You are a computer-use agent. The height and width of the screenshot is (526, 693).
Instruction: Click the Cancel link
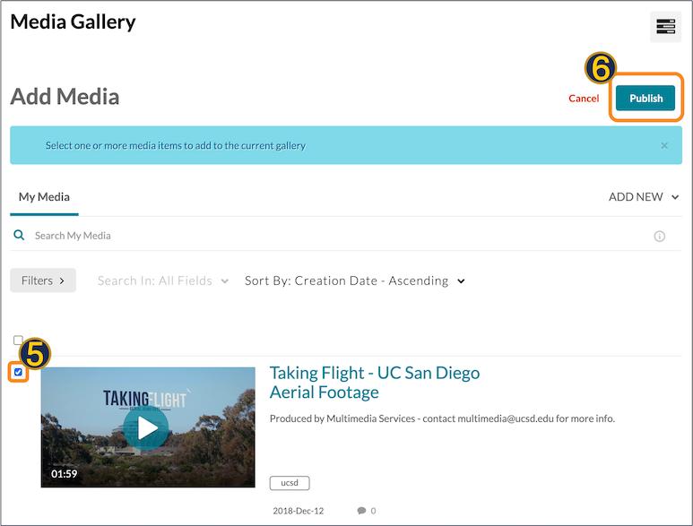pos(584,99)
